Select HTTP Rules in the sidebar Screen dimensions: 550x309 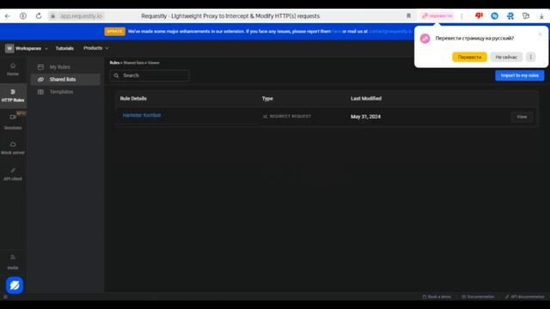tap(13, 95)
